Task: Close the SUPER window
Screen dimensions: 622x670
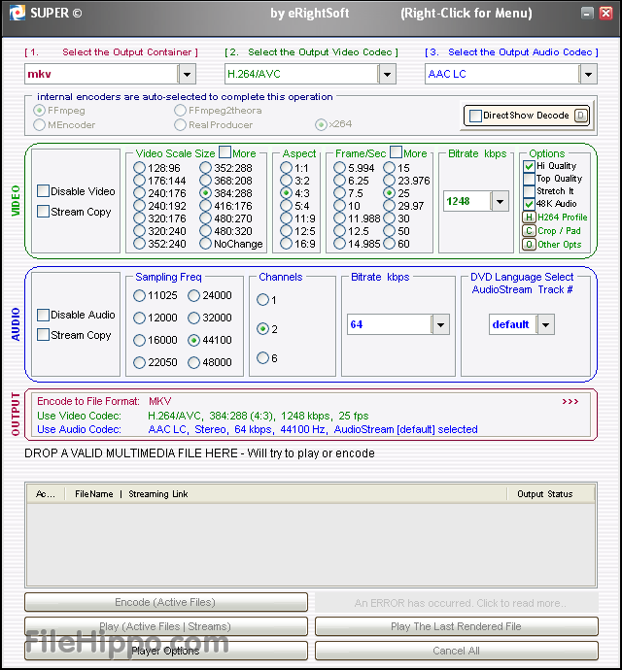Action: 605,14
